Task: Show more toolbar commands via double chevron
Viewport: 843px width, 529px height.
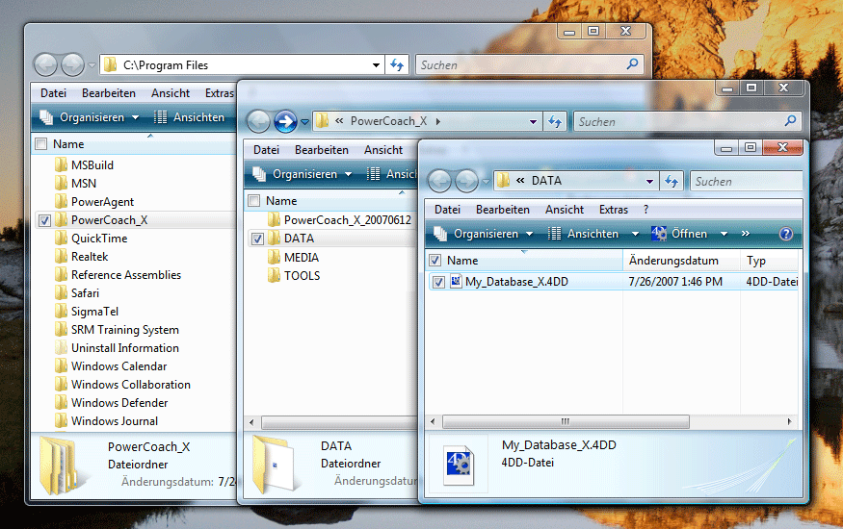Action: [745, 234]
